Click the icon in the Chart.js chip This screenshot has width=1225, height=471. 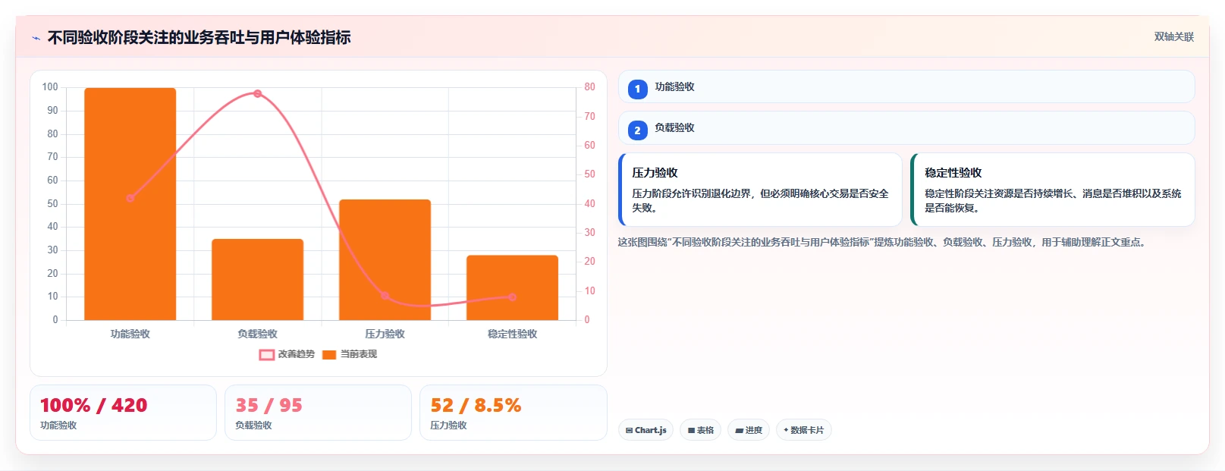coord(629,431)
